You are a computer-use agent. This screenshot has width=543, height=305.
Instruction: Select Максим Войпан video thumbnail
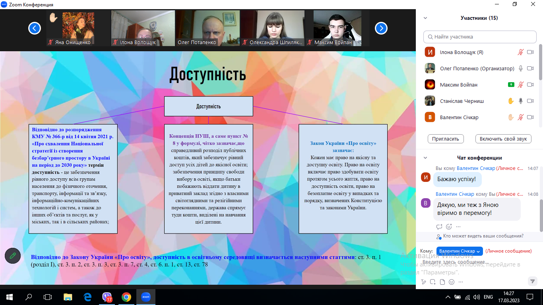337,29
